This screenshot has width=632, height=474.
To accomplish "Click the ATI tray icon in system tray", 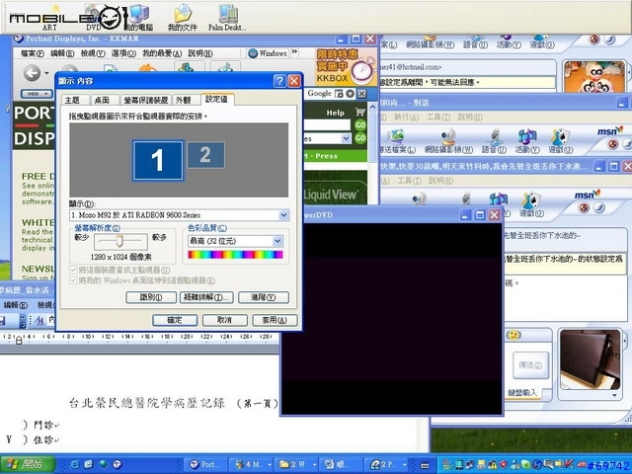I will point(582,465).
